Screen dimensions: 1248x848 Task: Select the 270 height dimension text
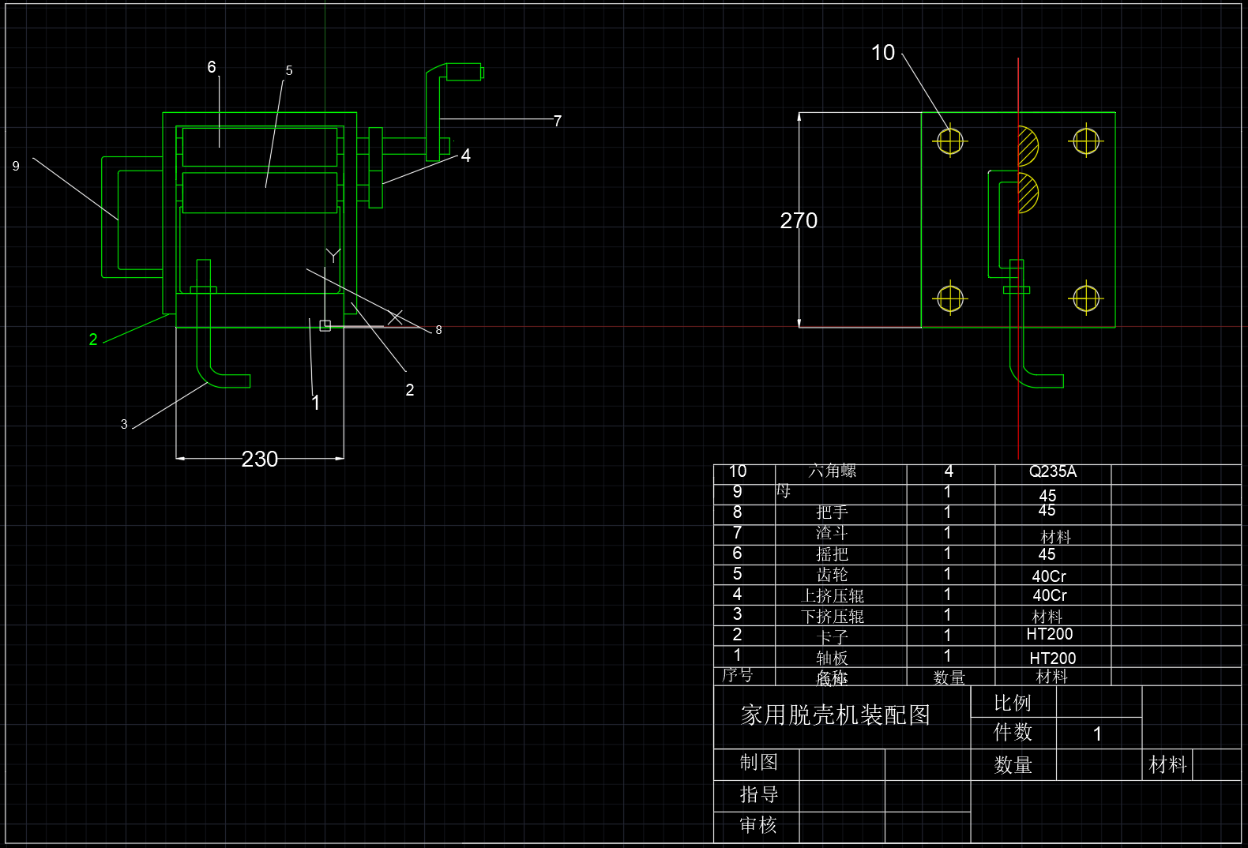[x=799, y=220]
